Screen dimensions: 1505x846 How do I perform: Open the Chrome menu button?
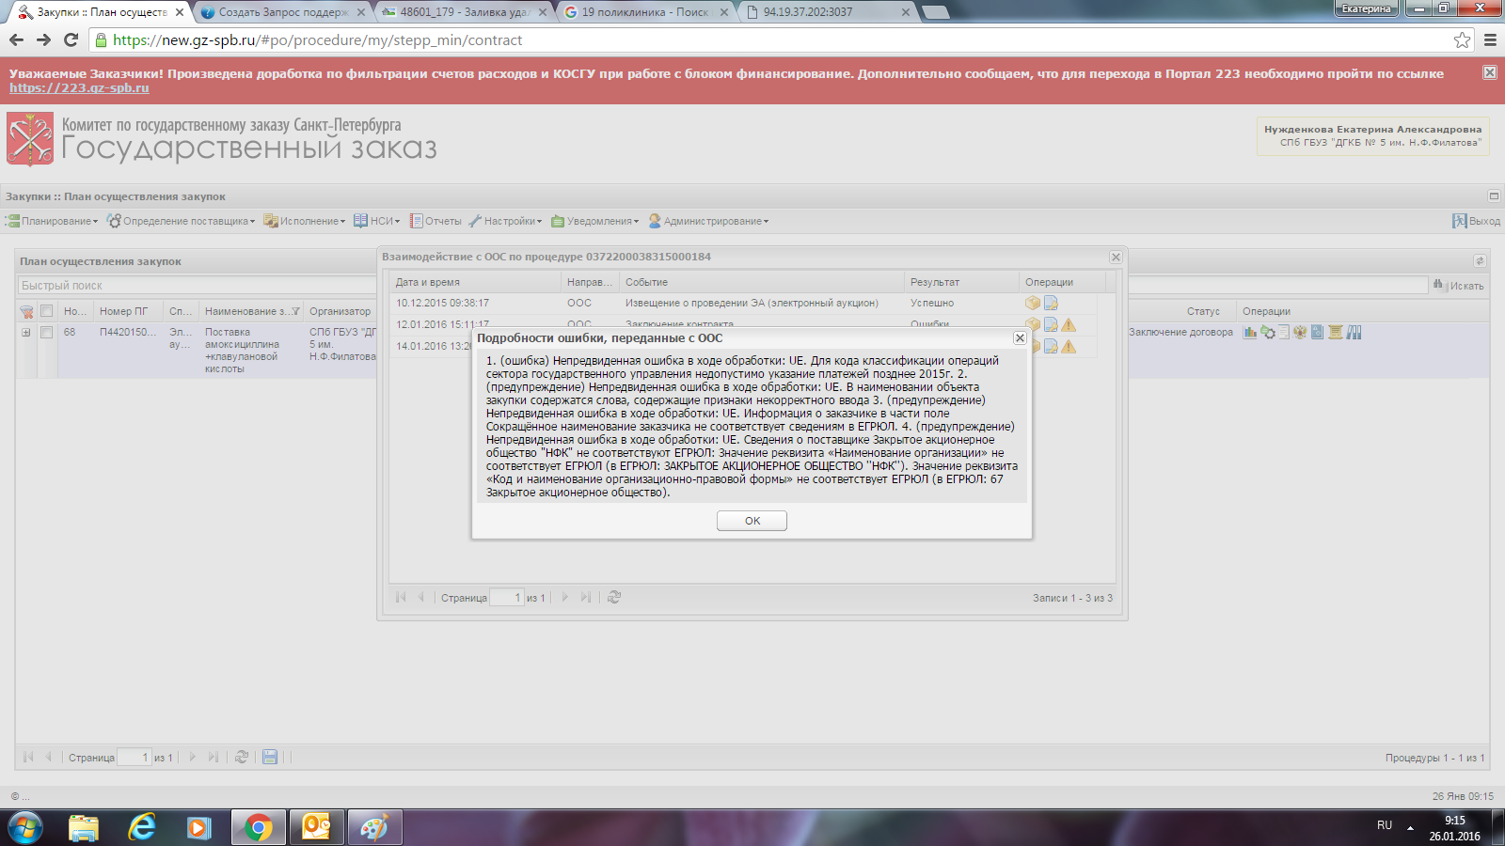pyautogui.click(x=1490, y=39)
